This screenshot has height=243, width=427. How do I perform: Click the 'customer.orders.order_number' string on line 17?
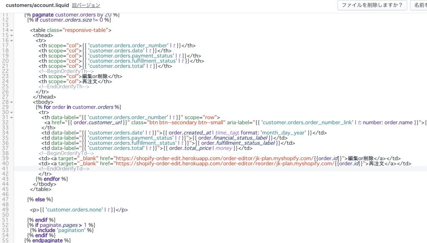128,46
